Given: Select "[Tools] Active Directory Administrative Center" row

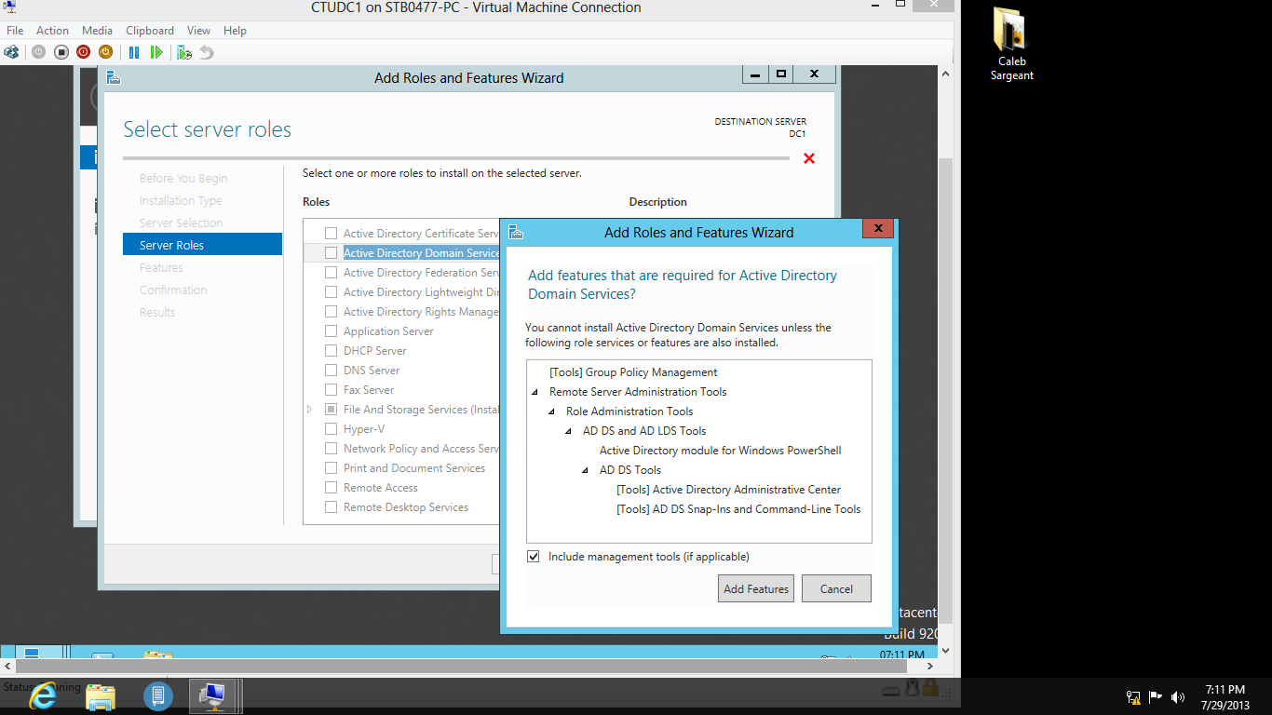Looking at the screenshot, I should coord(728,490).
